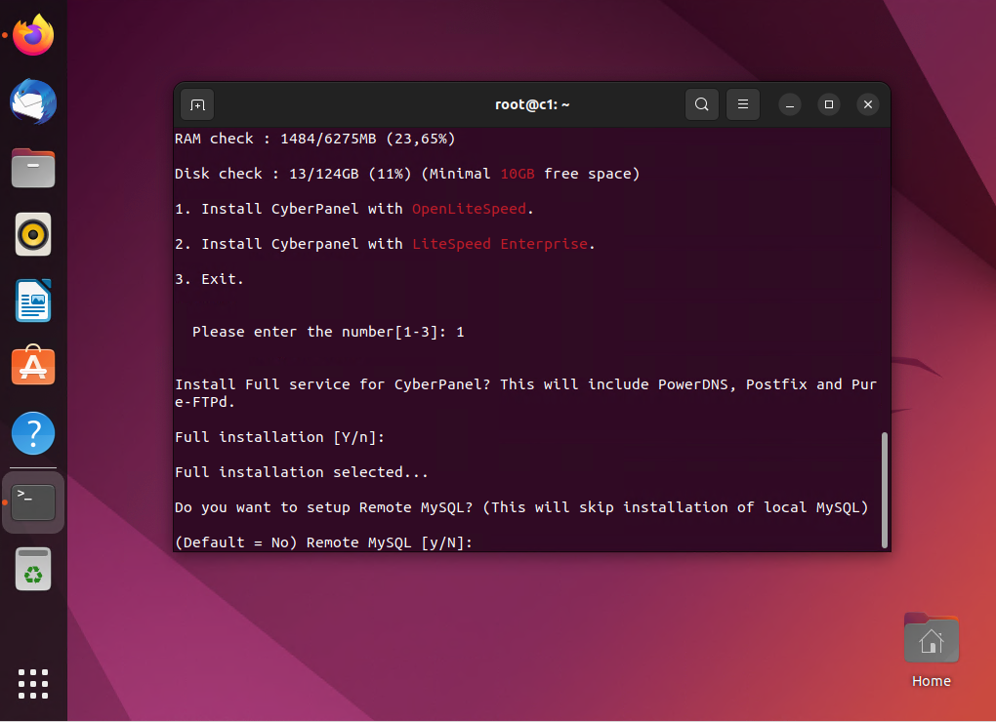The width and height of the screenshot is (996, 722).
Task: Search in terminal output
Action: point(701,104)
